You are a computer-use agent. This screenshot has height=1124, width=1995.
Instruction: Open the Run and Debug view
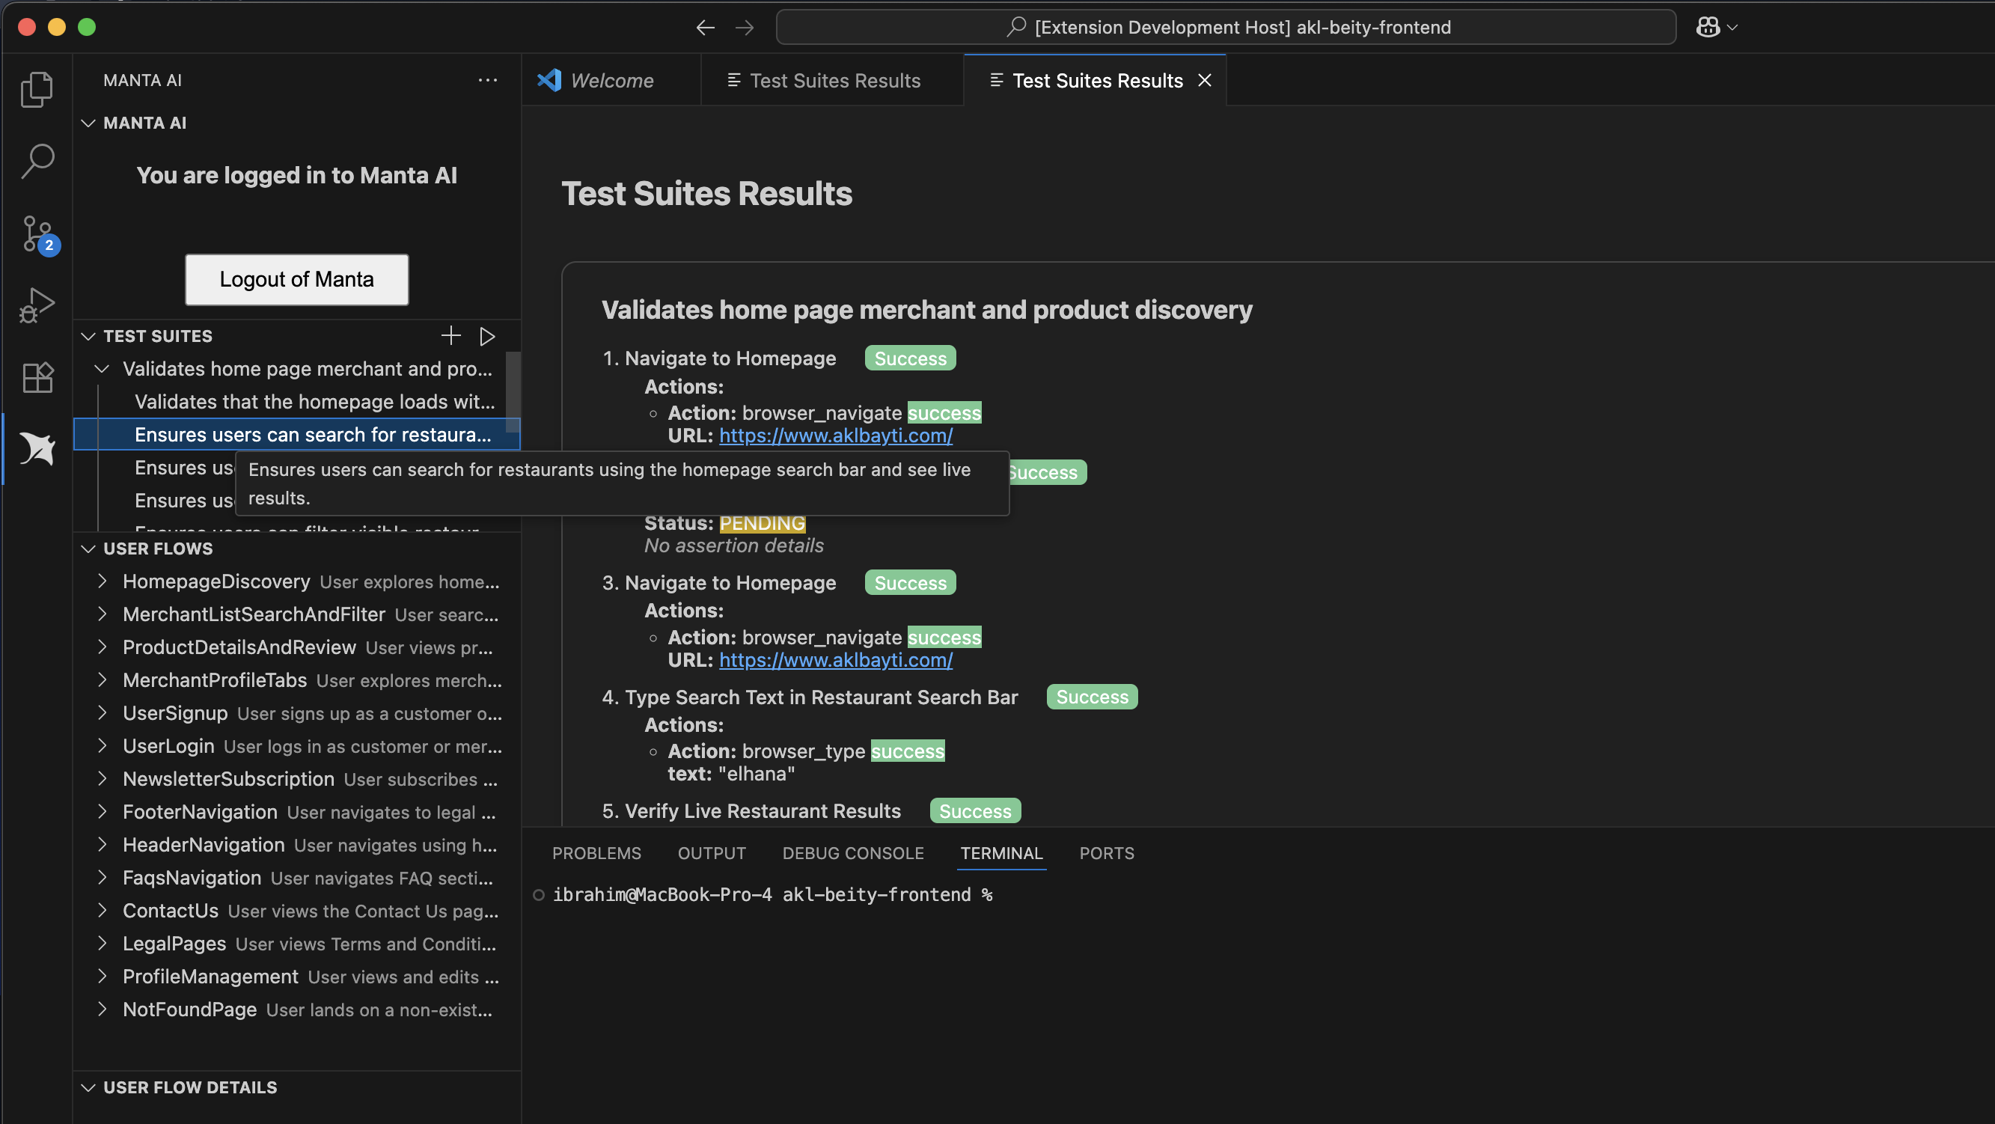click(x=37, y=305)
